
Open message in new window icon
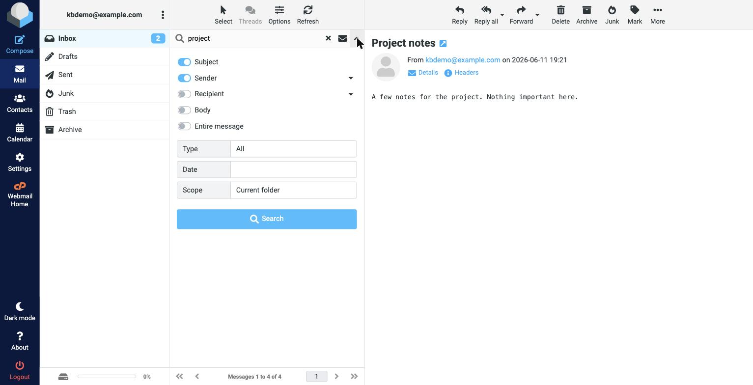tap(443, 44)
